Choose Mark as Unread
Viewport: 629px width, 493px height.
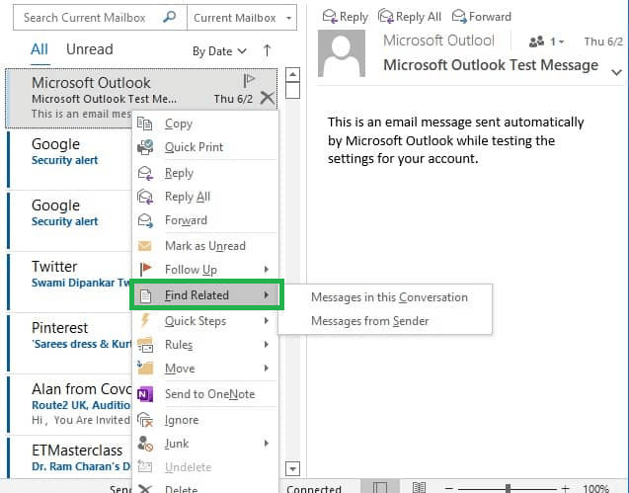click(205, 246)
